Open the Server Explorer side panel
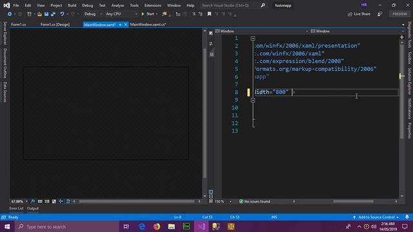 tap(5, 34)
